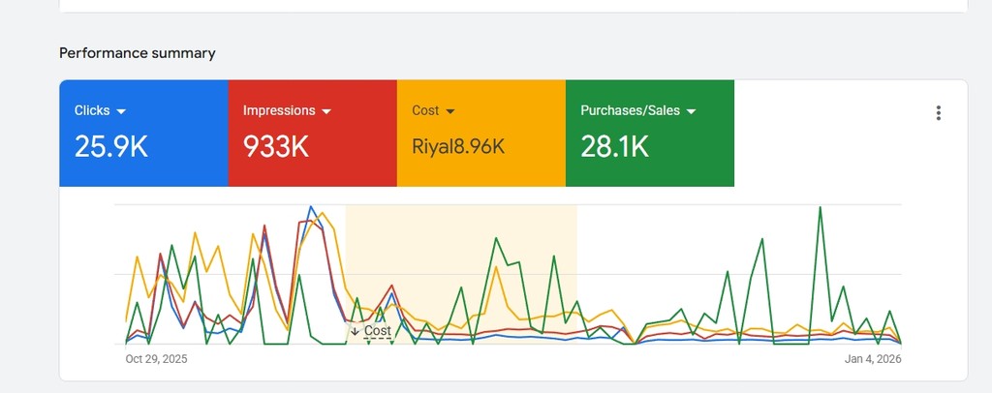The height and width of the screenshot is (393, 992).
Task: Click the tallest green peak in the chart
Action: 821,208
